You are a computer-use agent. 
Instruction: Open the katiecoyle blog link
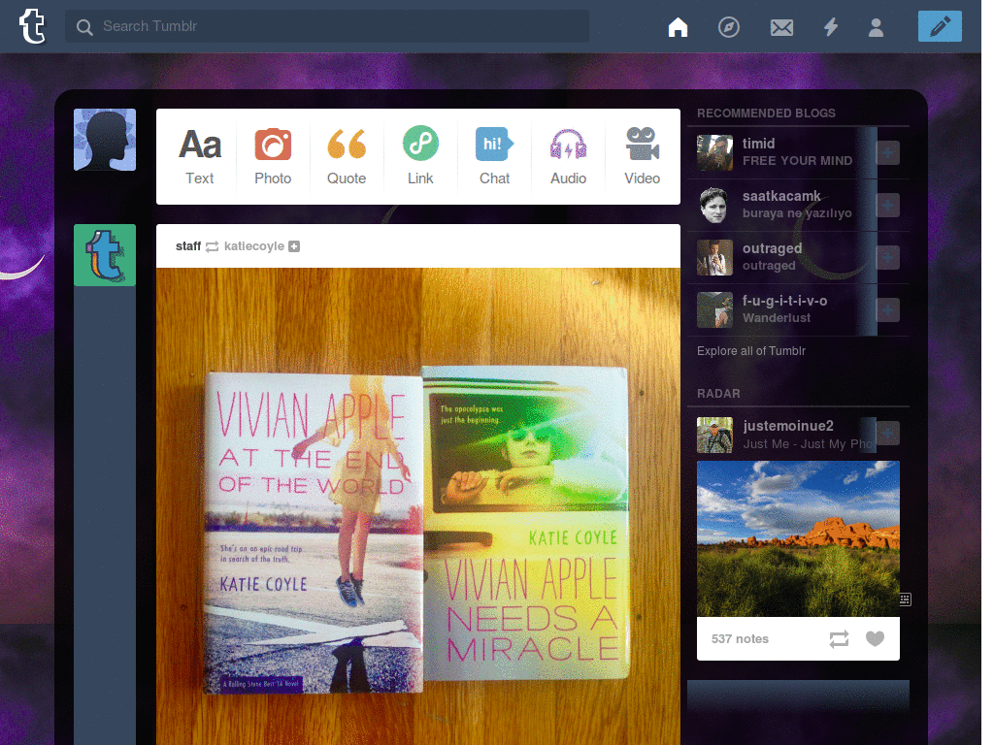pos(253,245)
